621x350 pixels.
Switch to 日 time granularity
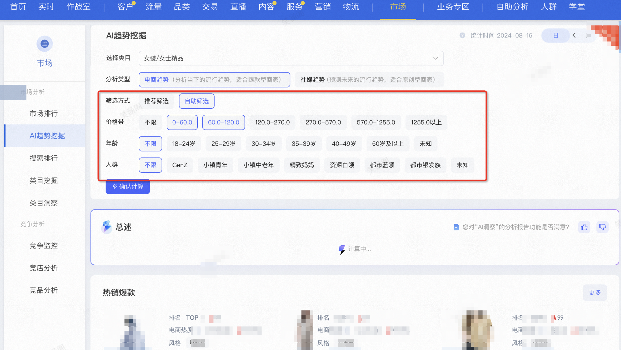click(x=555, y=35)
